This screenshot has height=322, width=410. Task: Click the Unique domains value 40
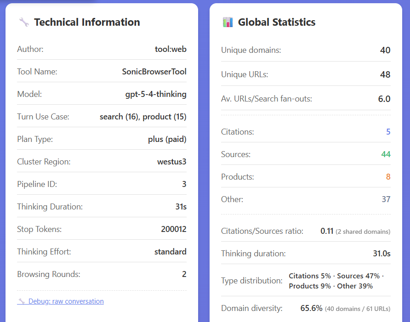(x=385, y=50)
